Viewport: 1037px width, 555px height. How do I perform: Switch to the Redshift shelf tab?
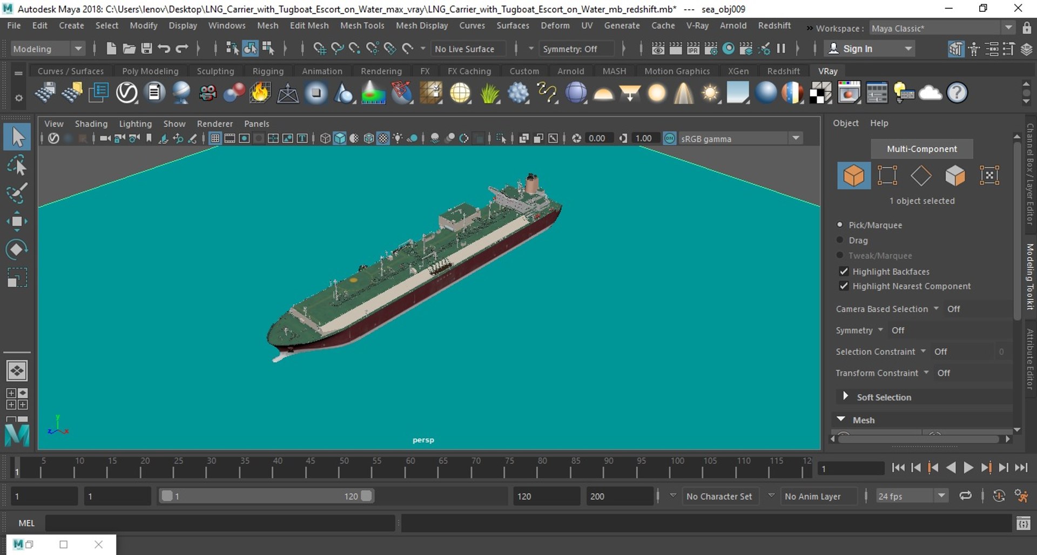pyautogui.click(x=783, y=71)
